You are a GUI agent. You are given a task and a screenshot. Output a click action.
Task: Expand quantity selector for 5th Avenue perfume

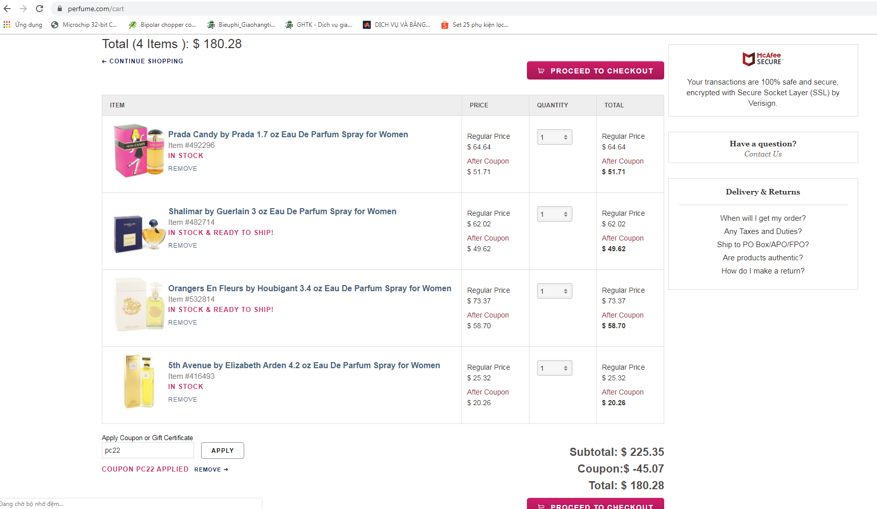554,368
